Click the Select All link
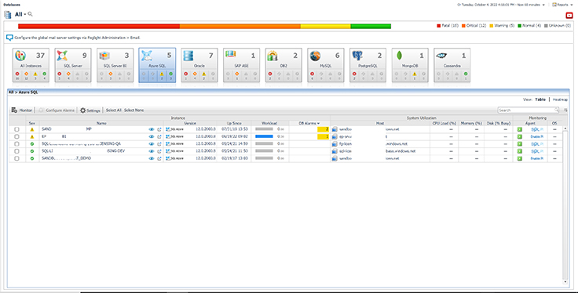This screenshot has width=578, height=293. (114, 110)
